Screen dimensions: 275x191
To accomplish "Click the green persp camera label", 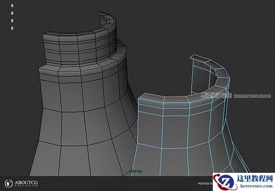I will tap(136, 171).
